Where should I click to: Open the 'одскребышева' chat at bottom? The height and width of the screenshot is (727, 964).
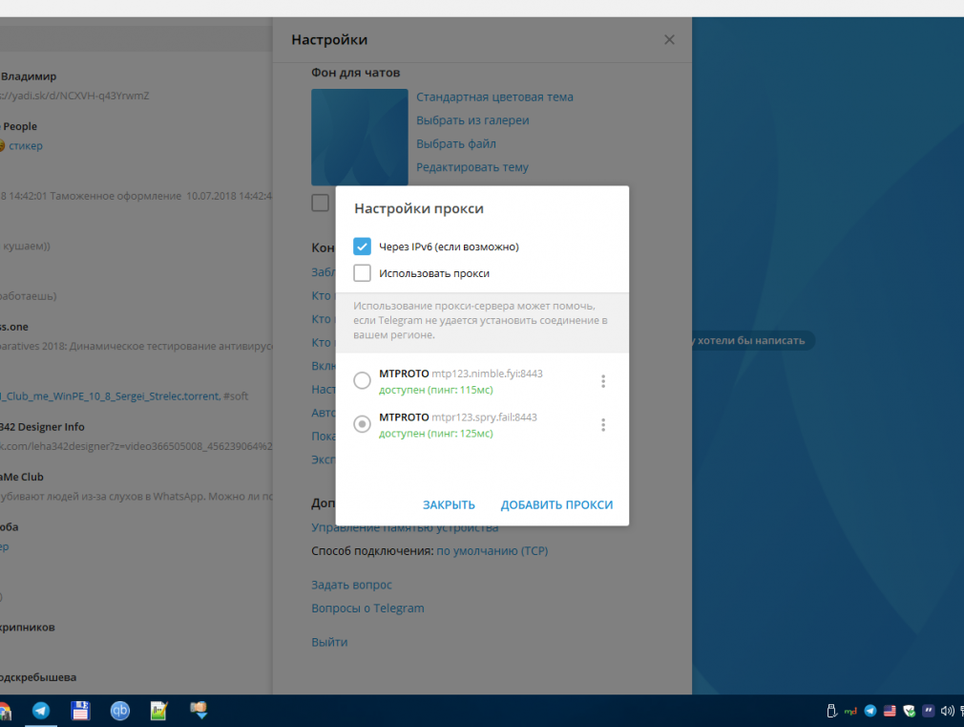[x=136, y=680]
